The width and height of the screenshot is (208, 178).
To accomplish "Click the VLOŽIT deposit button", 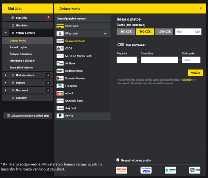I will point(195,73).
